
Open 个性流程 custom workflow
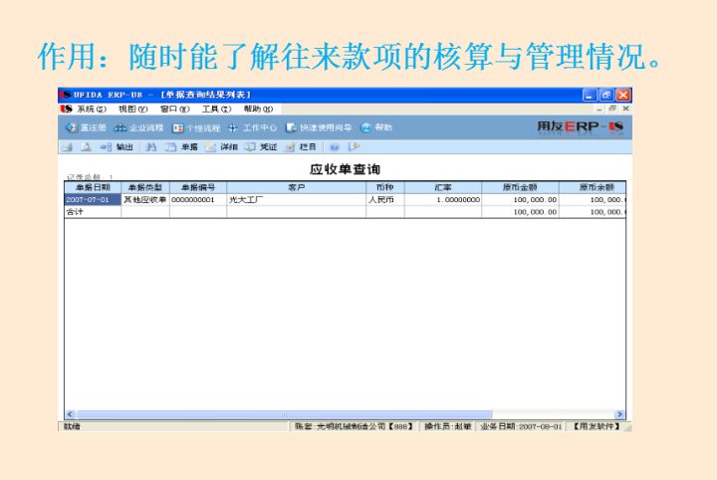click(196, 128)
